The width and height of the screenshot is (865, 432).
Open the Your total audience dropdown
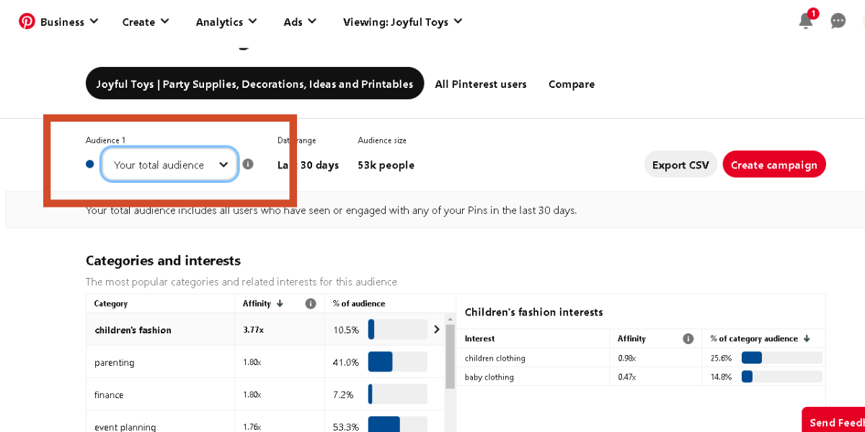click(170, 165)
